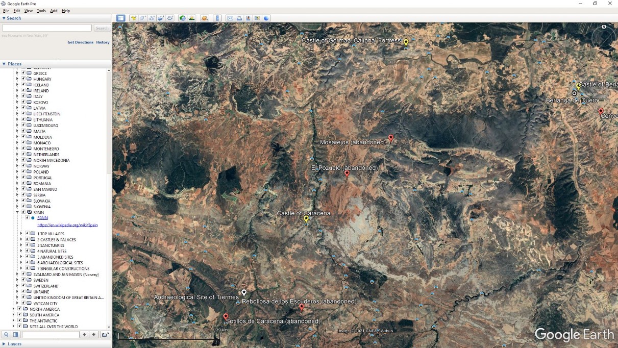Open the View menu
The image size is (618, 348).
coord(28,11)
